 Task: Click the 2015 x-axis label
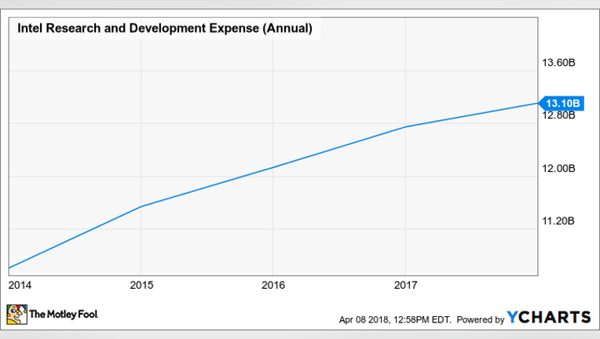coord(141,285)
